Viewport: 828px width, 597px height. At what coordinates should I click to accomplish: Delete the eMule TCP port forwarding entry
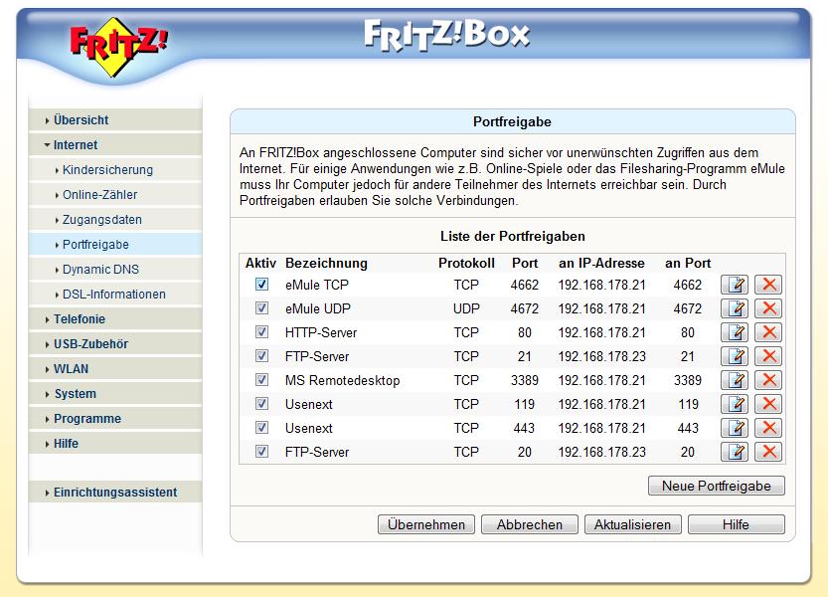pyautogui.click(x=768, y=285)
